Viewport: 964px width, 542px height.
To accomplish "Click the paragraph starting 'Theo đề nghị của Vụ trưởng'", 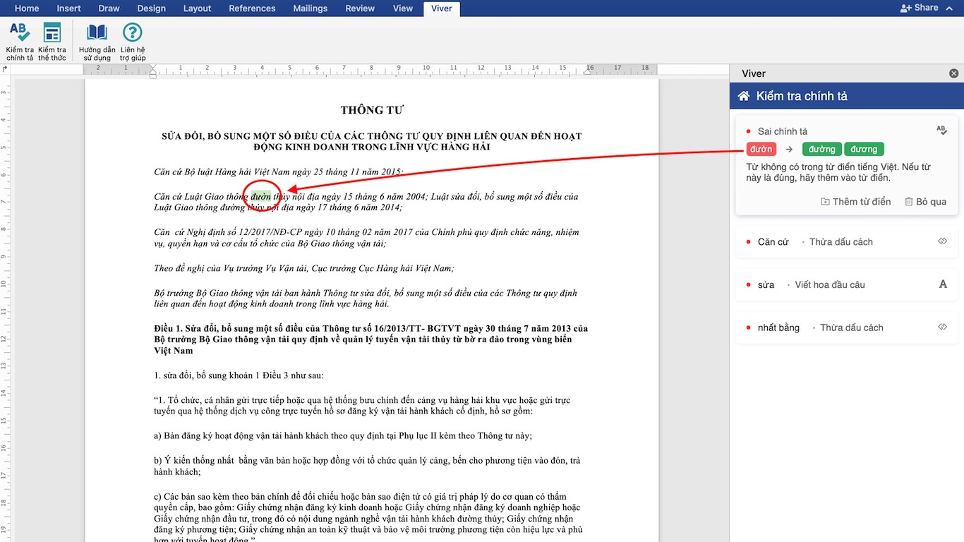I will 304,268.
